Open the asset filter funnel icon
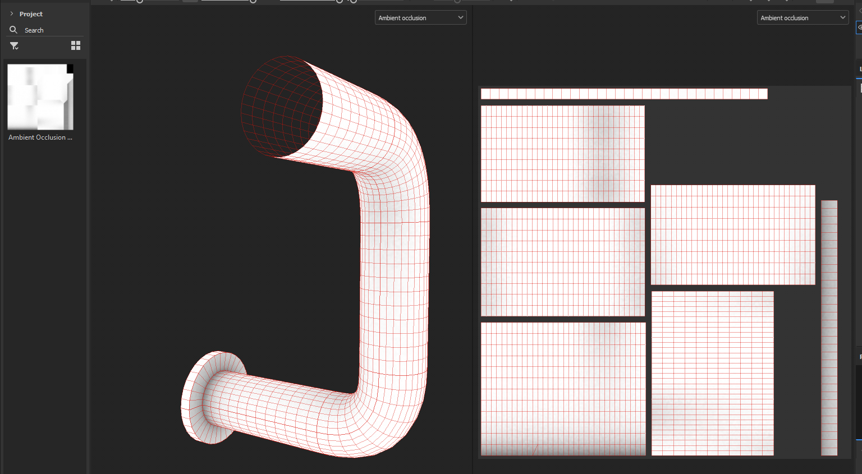 coord(15,46)
